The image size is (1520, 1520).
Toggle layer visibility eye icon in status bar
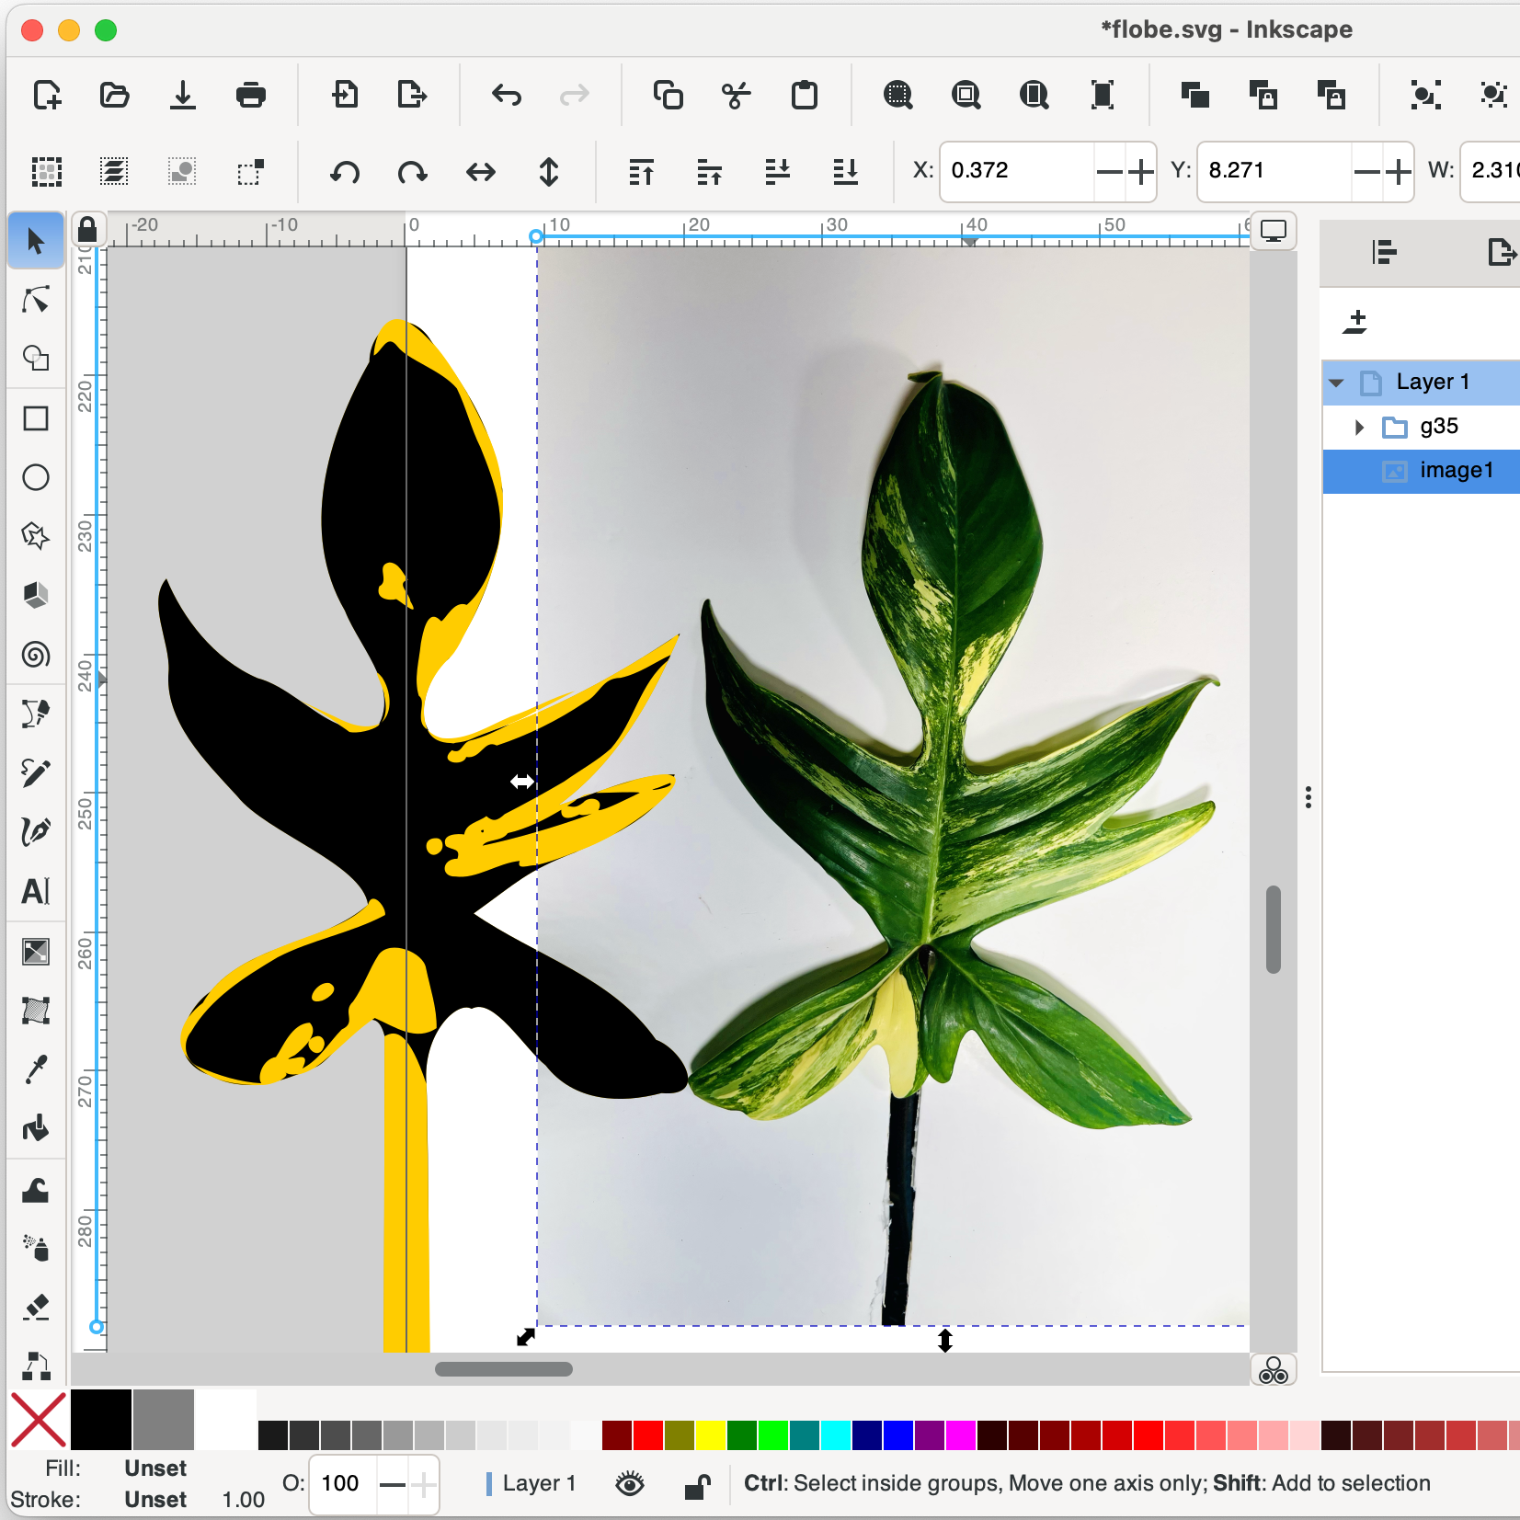(x=630, y=1483)
